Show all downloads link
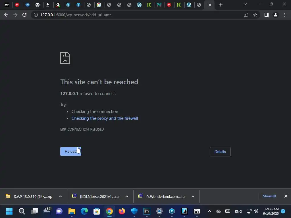291x218 pixels. point(269,196)
